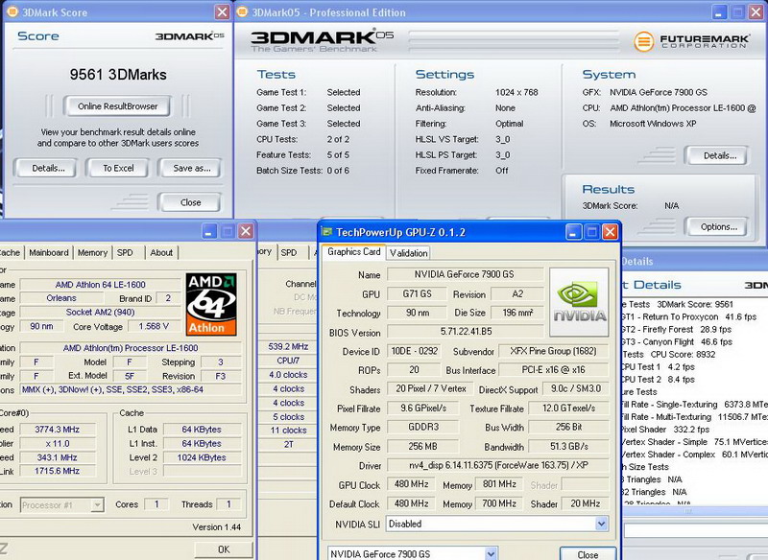Click the GPU-Z title bar icon
Screen dimensions: 768x560
[x=326, y=232]
